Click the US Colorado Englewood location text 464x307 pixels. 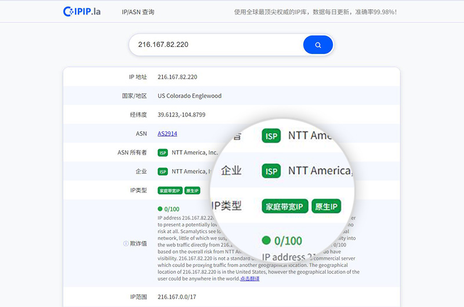point(190,96)
